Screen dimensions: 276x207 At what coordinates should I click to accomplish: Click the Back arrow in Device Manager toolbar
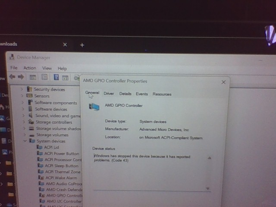point(13,77)
